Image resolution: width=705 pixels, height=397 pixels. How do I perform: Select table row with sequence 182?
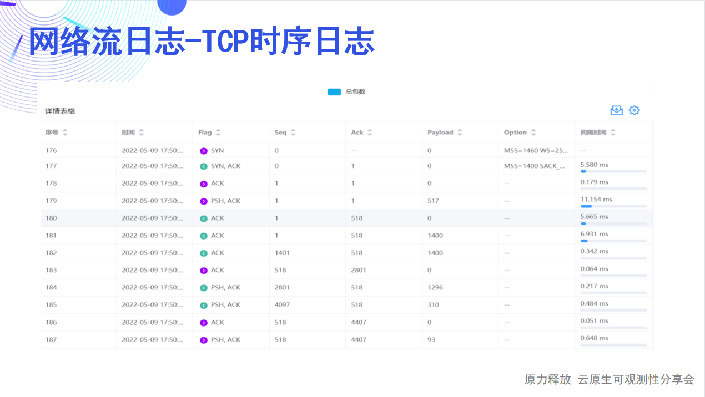[x=347, y=253]
